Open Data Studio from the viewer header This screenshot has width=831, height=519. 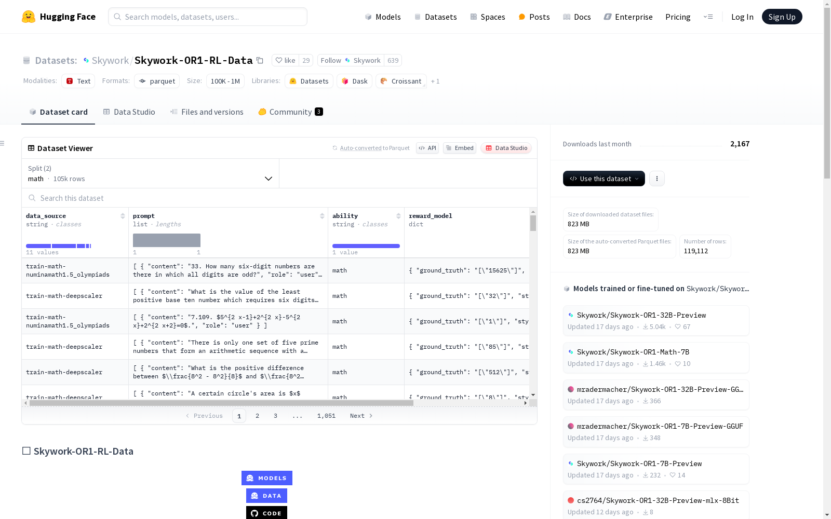click(x=506, y=148)
